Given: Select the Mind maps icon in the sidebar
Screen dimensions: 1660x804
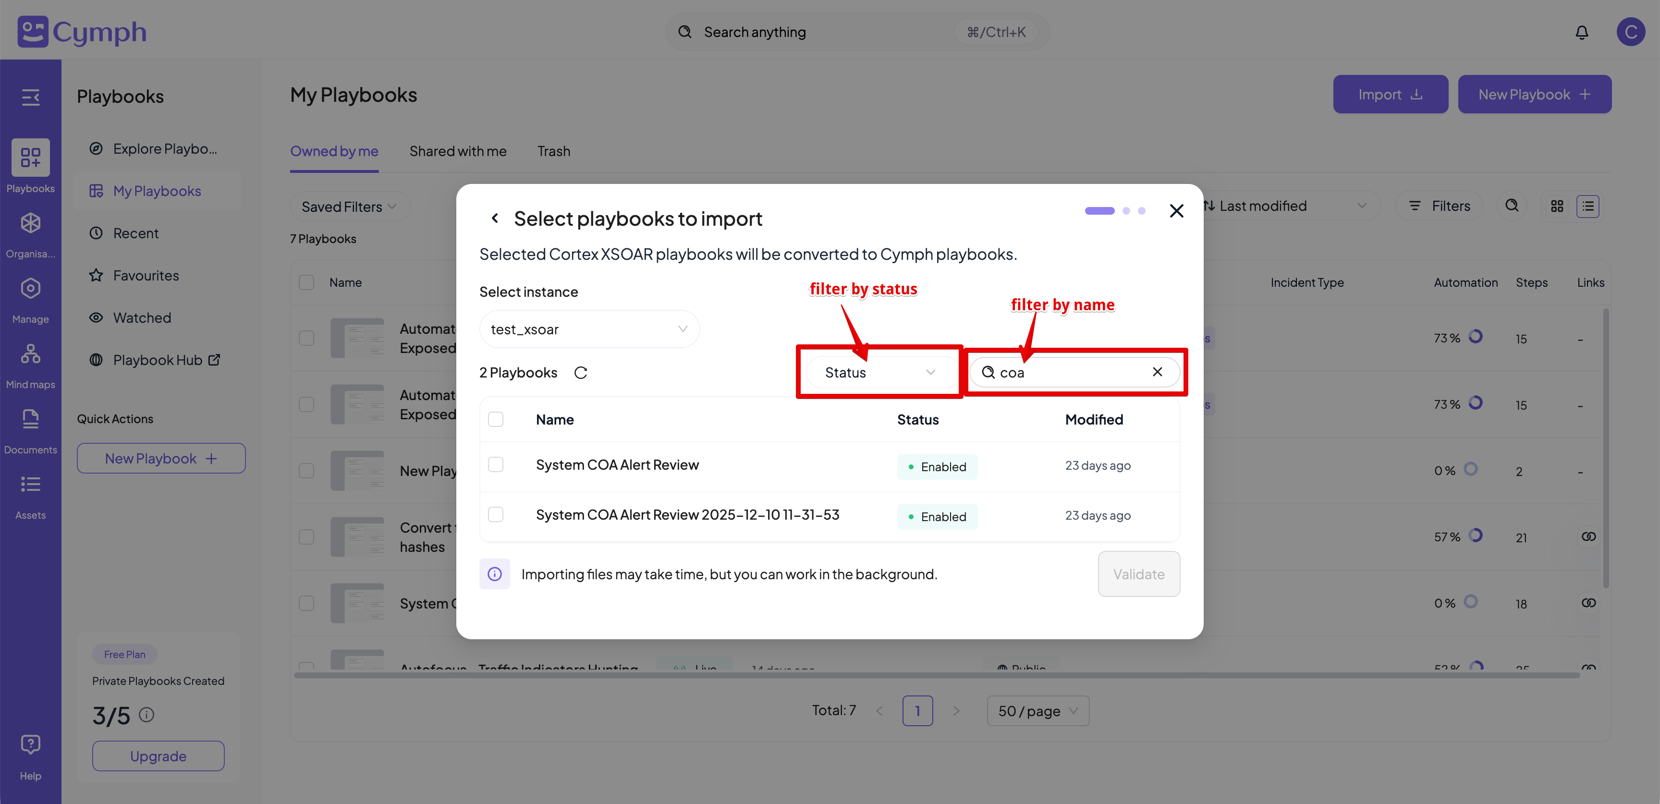Looking at the screenshot, I should pos(30,361).
